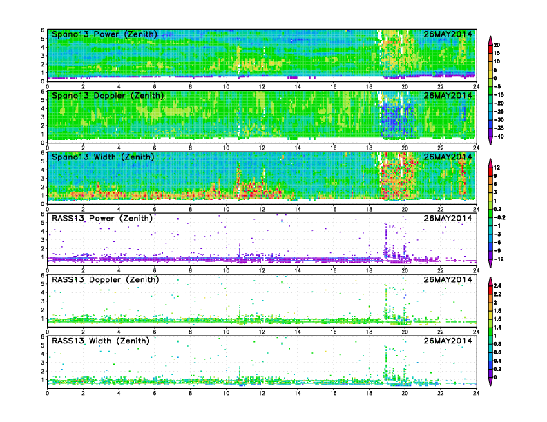Click the "RASS13 Width (Zenith)" panel title
Image resolution: width=547 pixels, height=422 pixels.
tap(101, 341)
